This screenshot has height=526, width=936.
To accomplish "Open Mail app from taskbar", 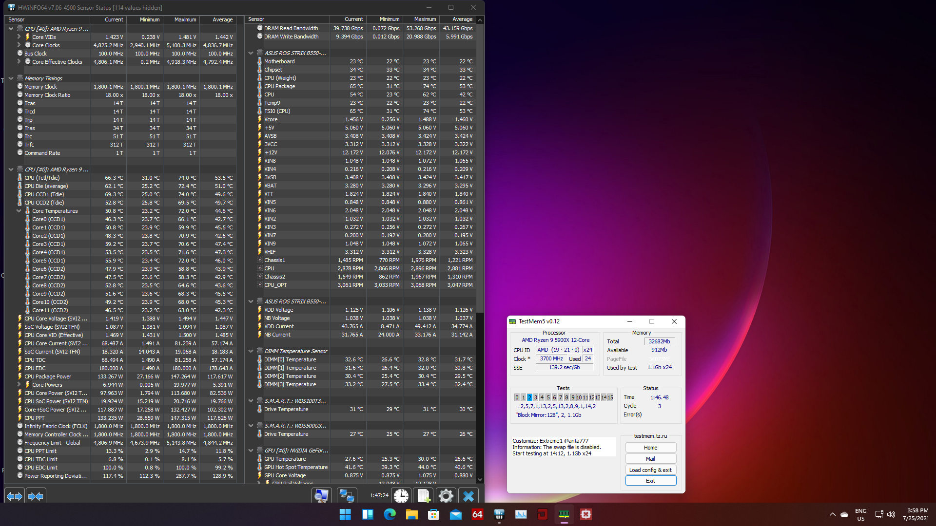I will click(456, 514).
